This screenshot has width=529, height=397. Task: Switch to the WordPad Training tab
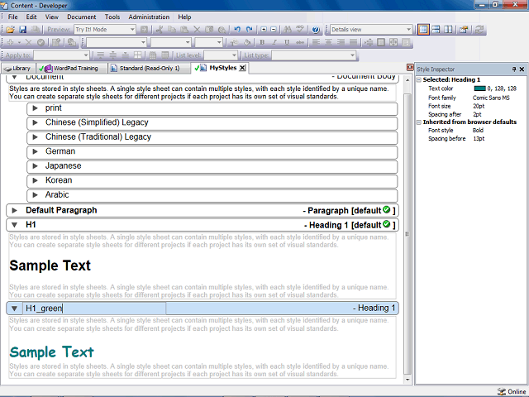[x=71, y=69]
